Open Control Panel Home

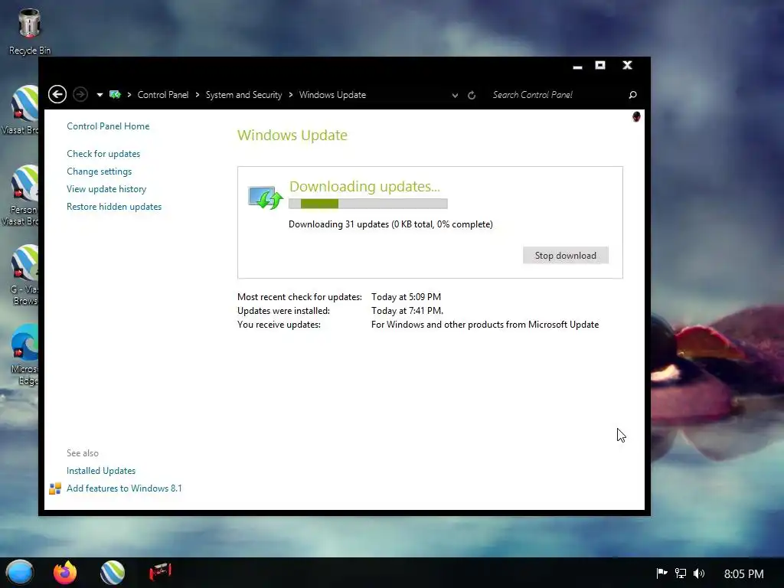tap(108, 126)
